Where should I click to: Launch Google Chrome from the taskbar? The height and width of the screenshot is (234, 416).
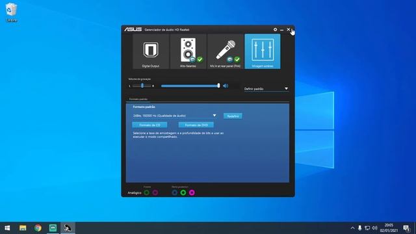38,228
